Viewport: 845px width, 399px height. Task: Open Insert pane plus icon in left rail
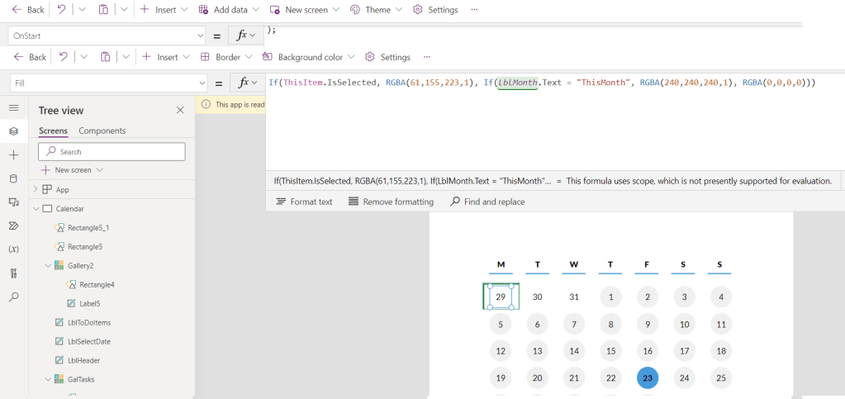(14, 154)
